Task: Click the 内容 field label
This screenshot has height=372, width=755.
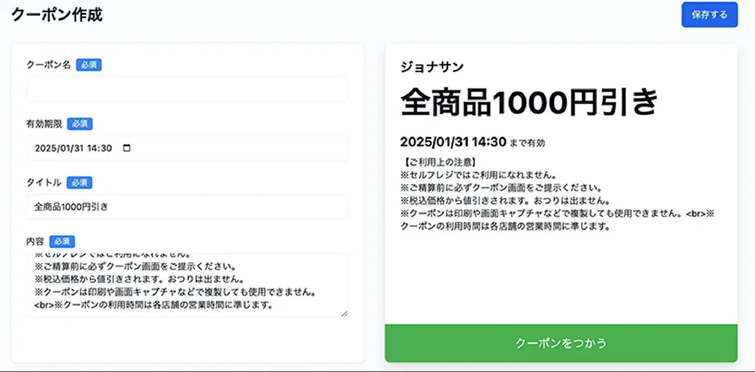Action: pyautogui.click(x=35, y=242)
